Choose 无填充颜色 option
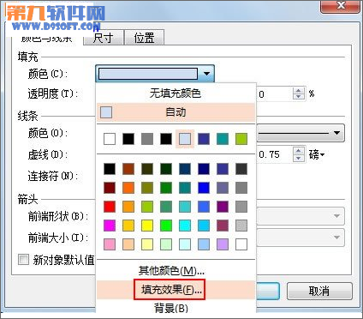Image resolution: width=363 pixels, height=319 pixels. tap(176, 93)
